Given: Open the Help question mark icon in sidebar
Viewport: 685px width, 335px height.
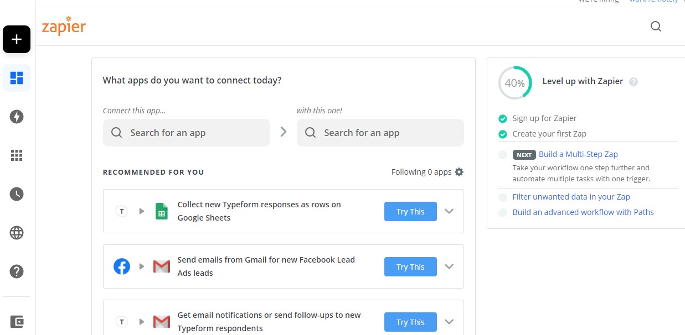Looking at the screenshot, I should tap(17, 271).
